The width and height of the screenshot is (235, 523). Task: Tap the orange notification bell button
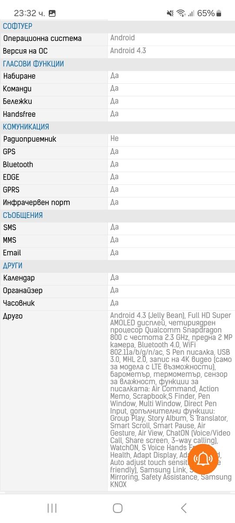click(203, 459)
